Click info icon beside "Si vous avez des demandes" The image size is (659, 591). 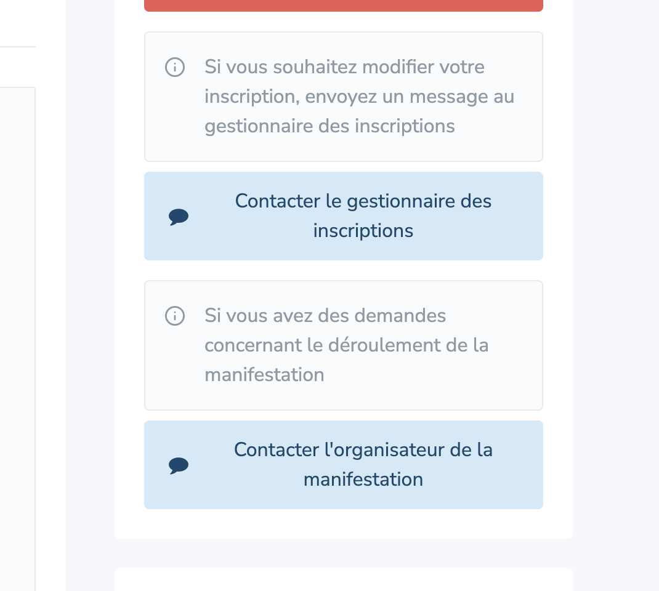(175, 316)
